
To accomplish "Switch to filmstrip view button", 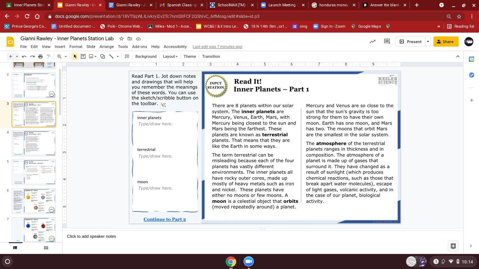I will 15,248.
